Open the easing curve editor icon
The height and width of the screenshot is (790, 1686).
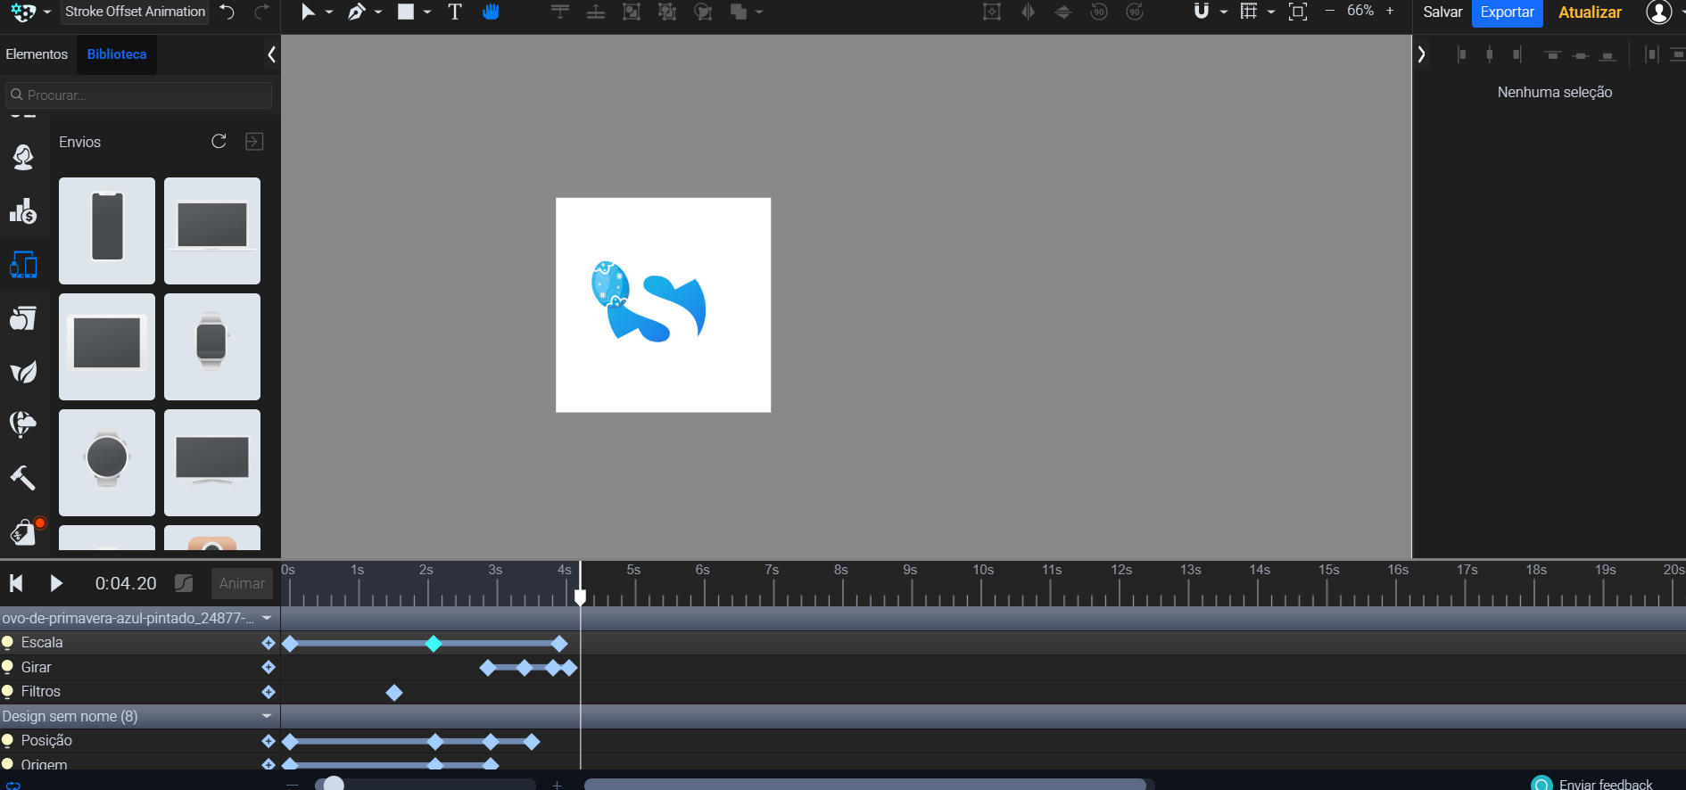tap(184, 583)
